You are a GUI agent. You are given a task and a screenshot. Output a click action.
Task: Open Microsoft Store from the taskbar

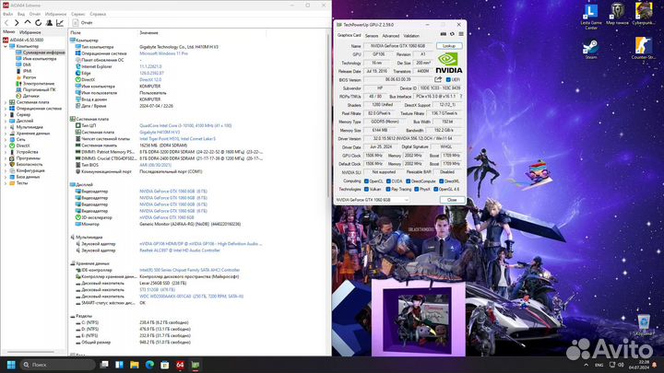tap(165, 365)
